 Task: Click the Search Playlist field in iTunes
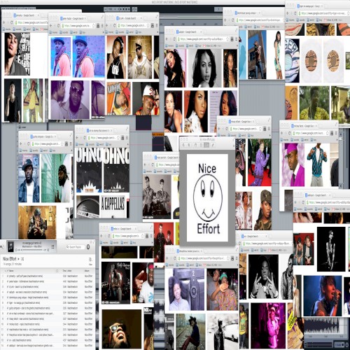[x=75, y=247]
